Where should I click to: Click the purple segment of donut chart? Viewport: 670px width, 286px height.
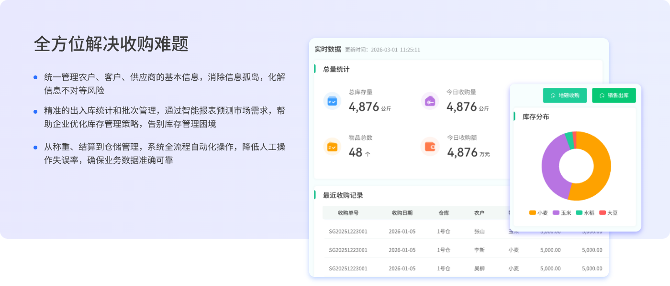tap(551, 162)
